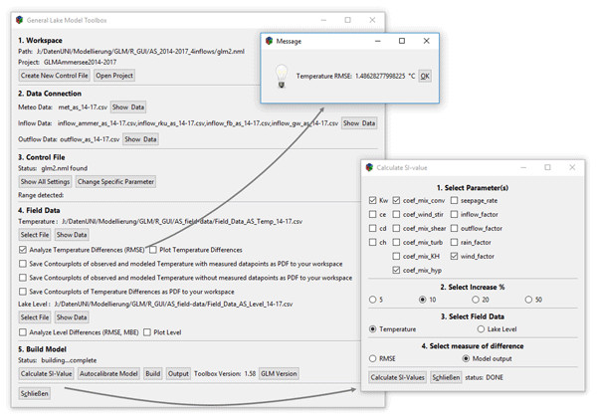Close the Message dialog window

[428, 41]
